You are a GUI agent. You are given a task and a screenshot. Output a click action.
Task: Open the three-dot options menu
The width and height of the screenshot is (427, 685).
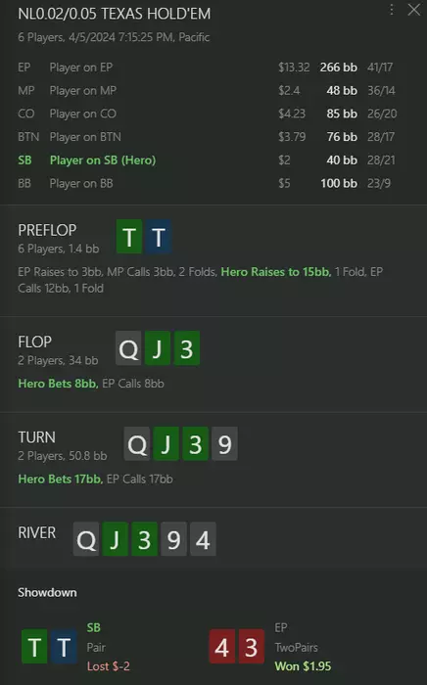tap(392, 10)
